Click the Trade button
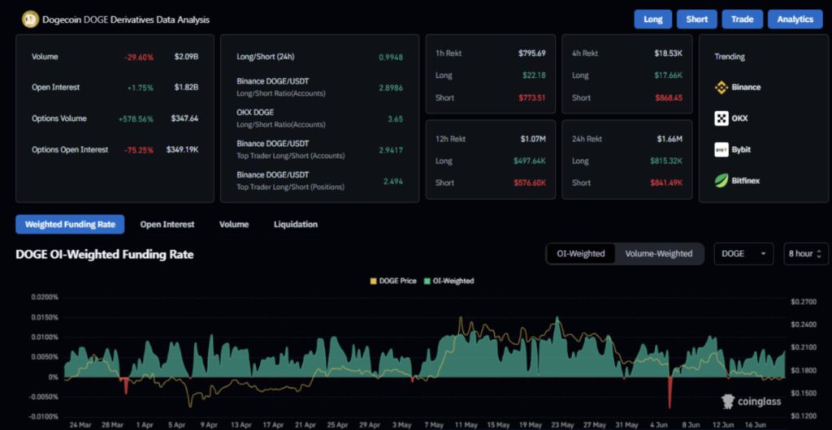This screenshot has height=430, width=832. [742, 19]
